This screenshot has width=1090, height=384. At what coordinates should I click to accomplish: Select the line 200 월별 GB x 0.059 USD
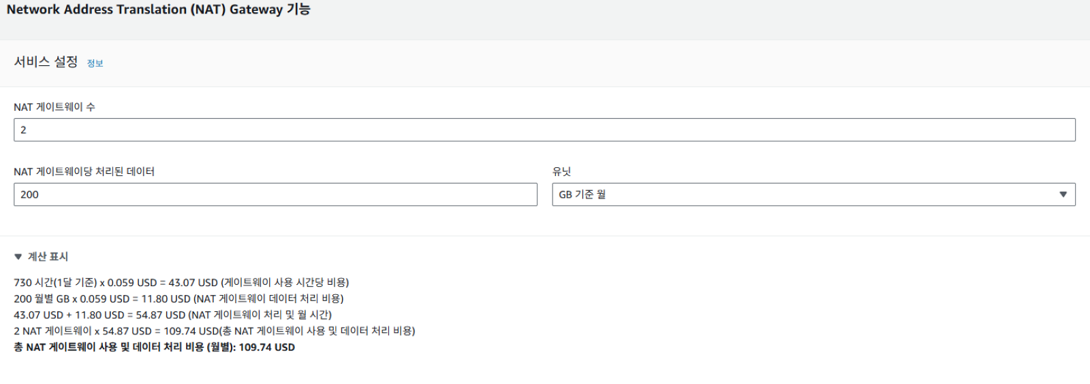[x=178, y=298]
